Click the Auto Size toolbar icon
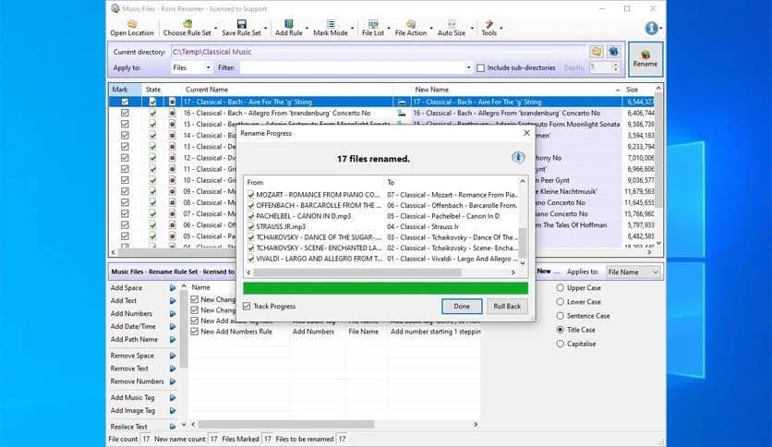This screenshot has height=447, width=772. [x=451, y=24]
